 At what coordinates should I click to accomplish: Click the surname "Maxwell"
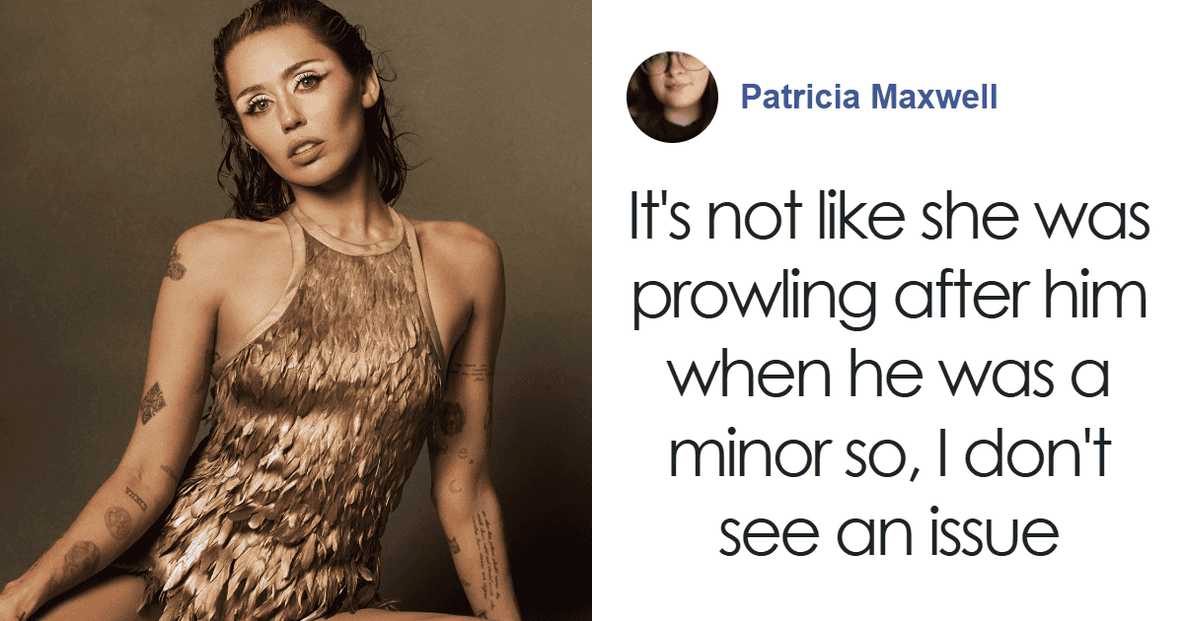pyautogui.click(x=936, y=97)
